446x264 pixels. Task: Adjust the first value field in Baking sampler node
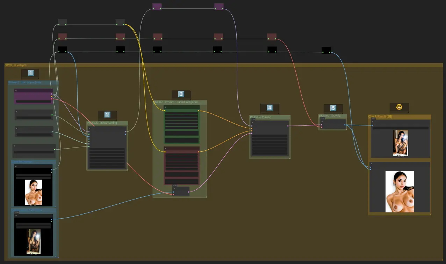tap(269, 136)
